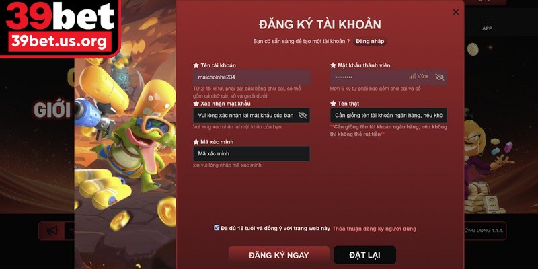Click the Đăng nhập login link
Image resolution: width=538 pixels, height=269 pixels.
pyautogui.click(x=370, y=41)
